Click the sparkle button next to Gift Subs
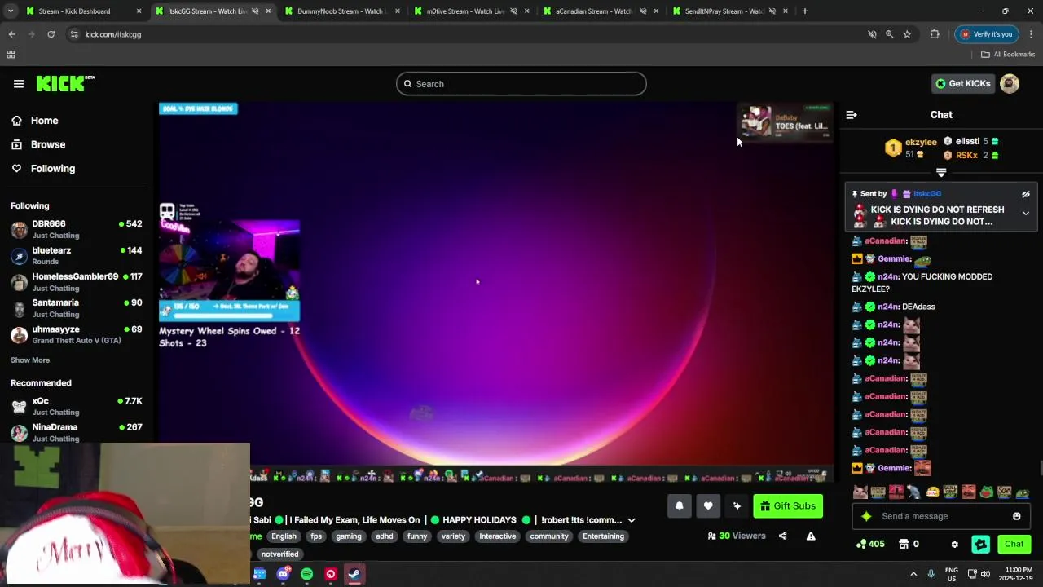Image resolution: width=1043 pixels, height=587 pixels. [737, 506]
